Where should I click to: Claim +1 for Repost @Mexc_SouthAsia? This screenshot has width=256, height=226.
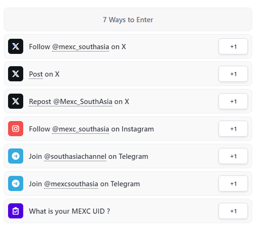point(233,101)
